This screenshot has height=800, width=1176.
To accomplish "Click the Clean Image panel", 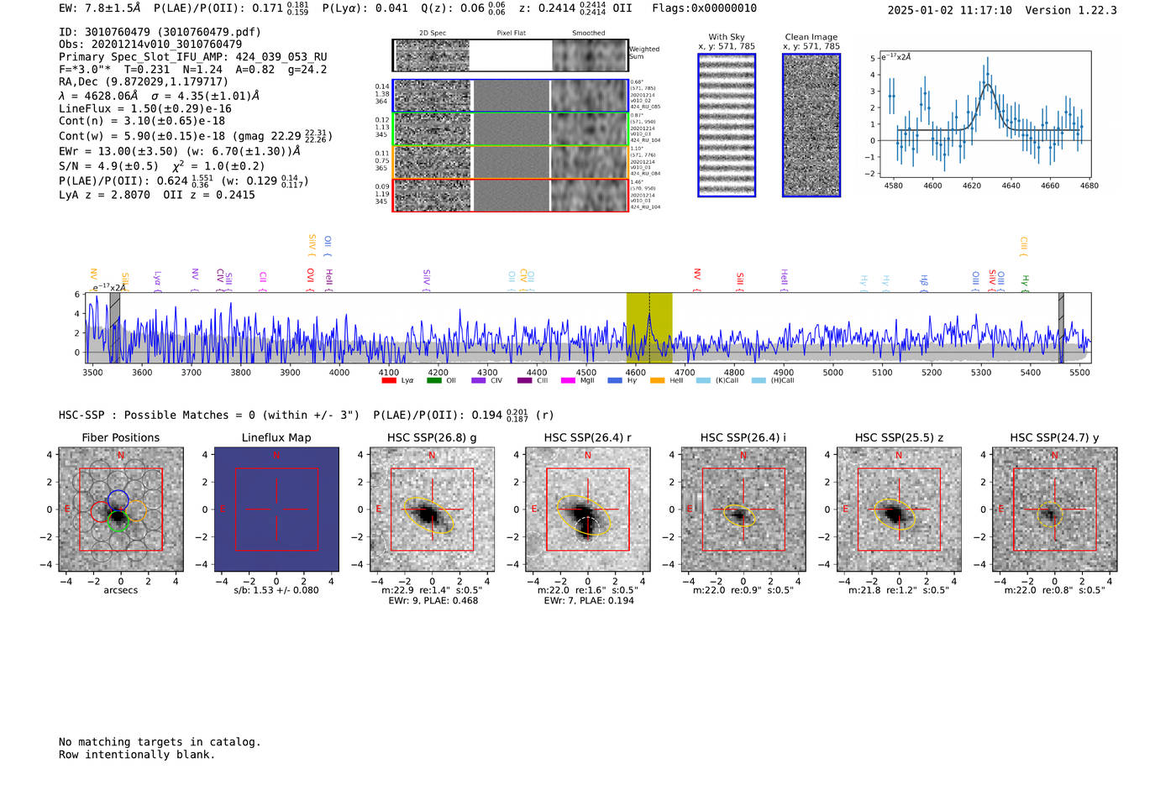I will point(811,125).
